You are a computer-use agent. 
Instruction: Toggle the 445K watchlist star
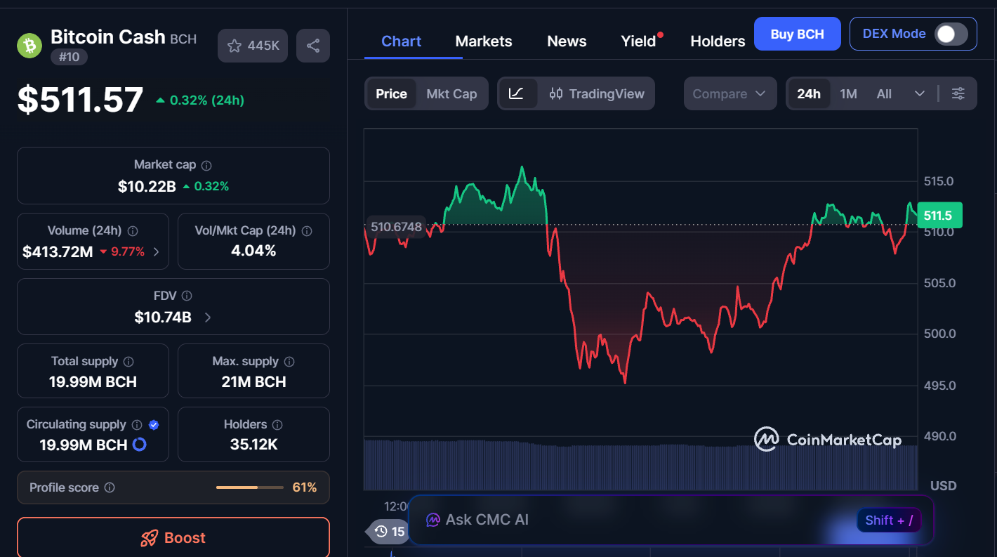click(252, 45)
